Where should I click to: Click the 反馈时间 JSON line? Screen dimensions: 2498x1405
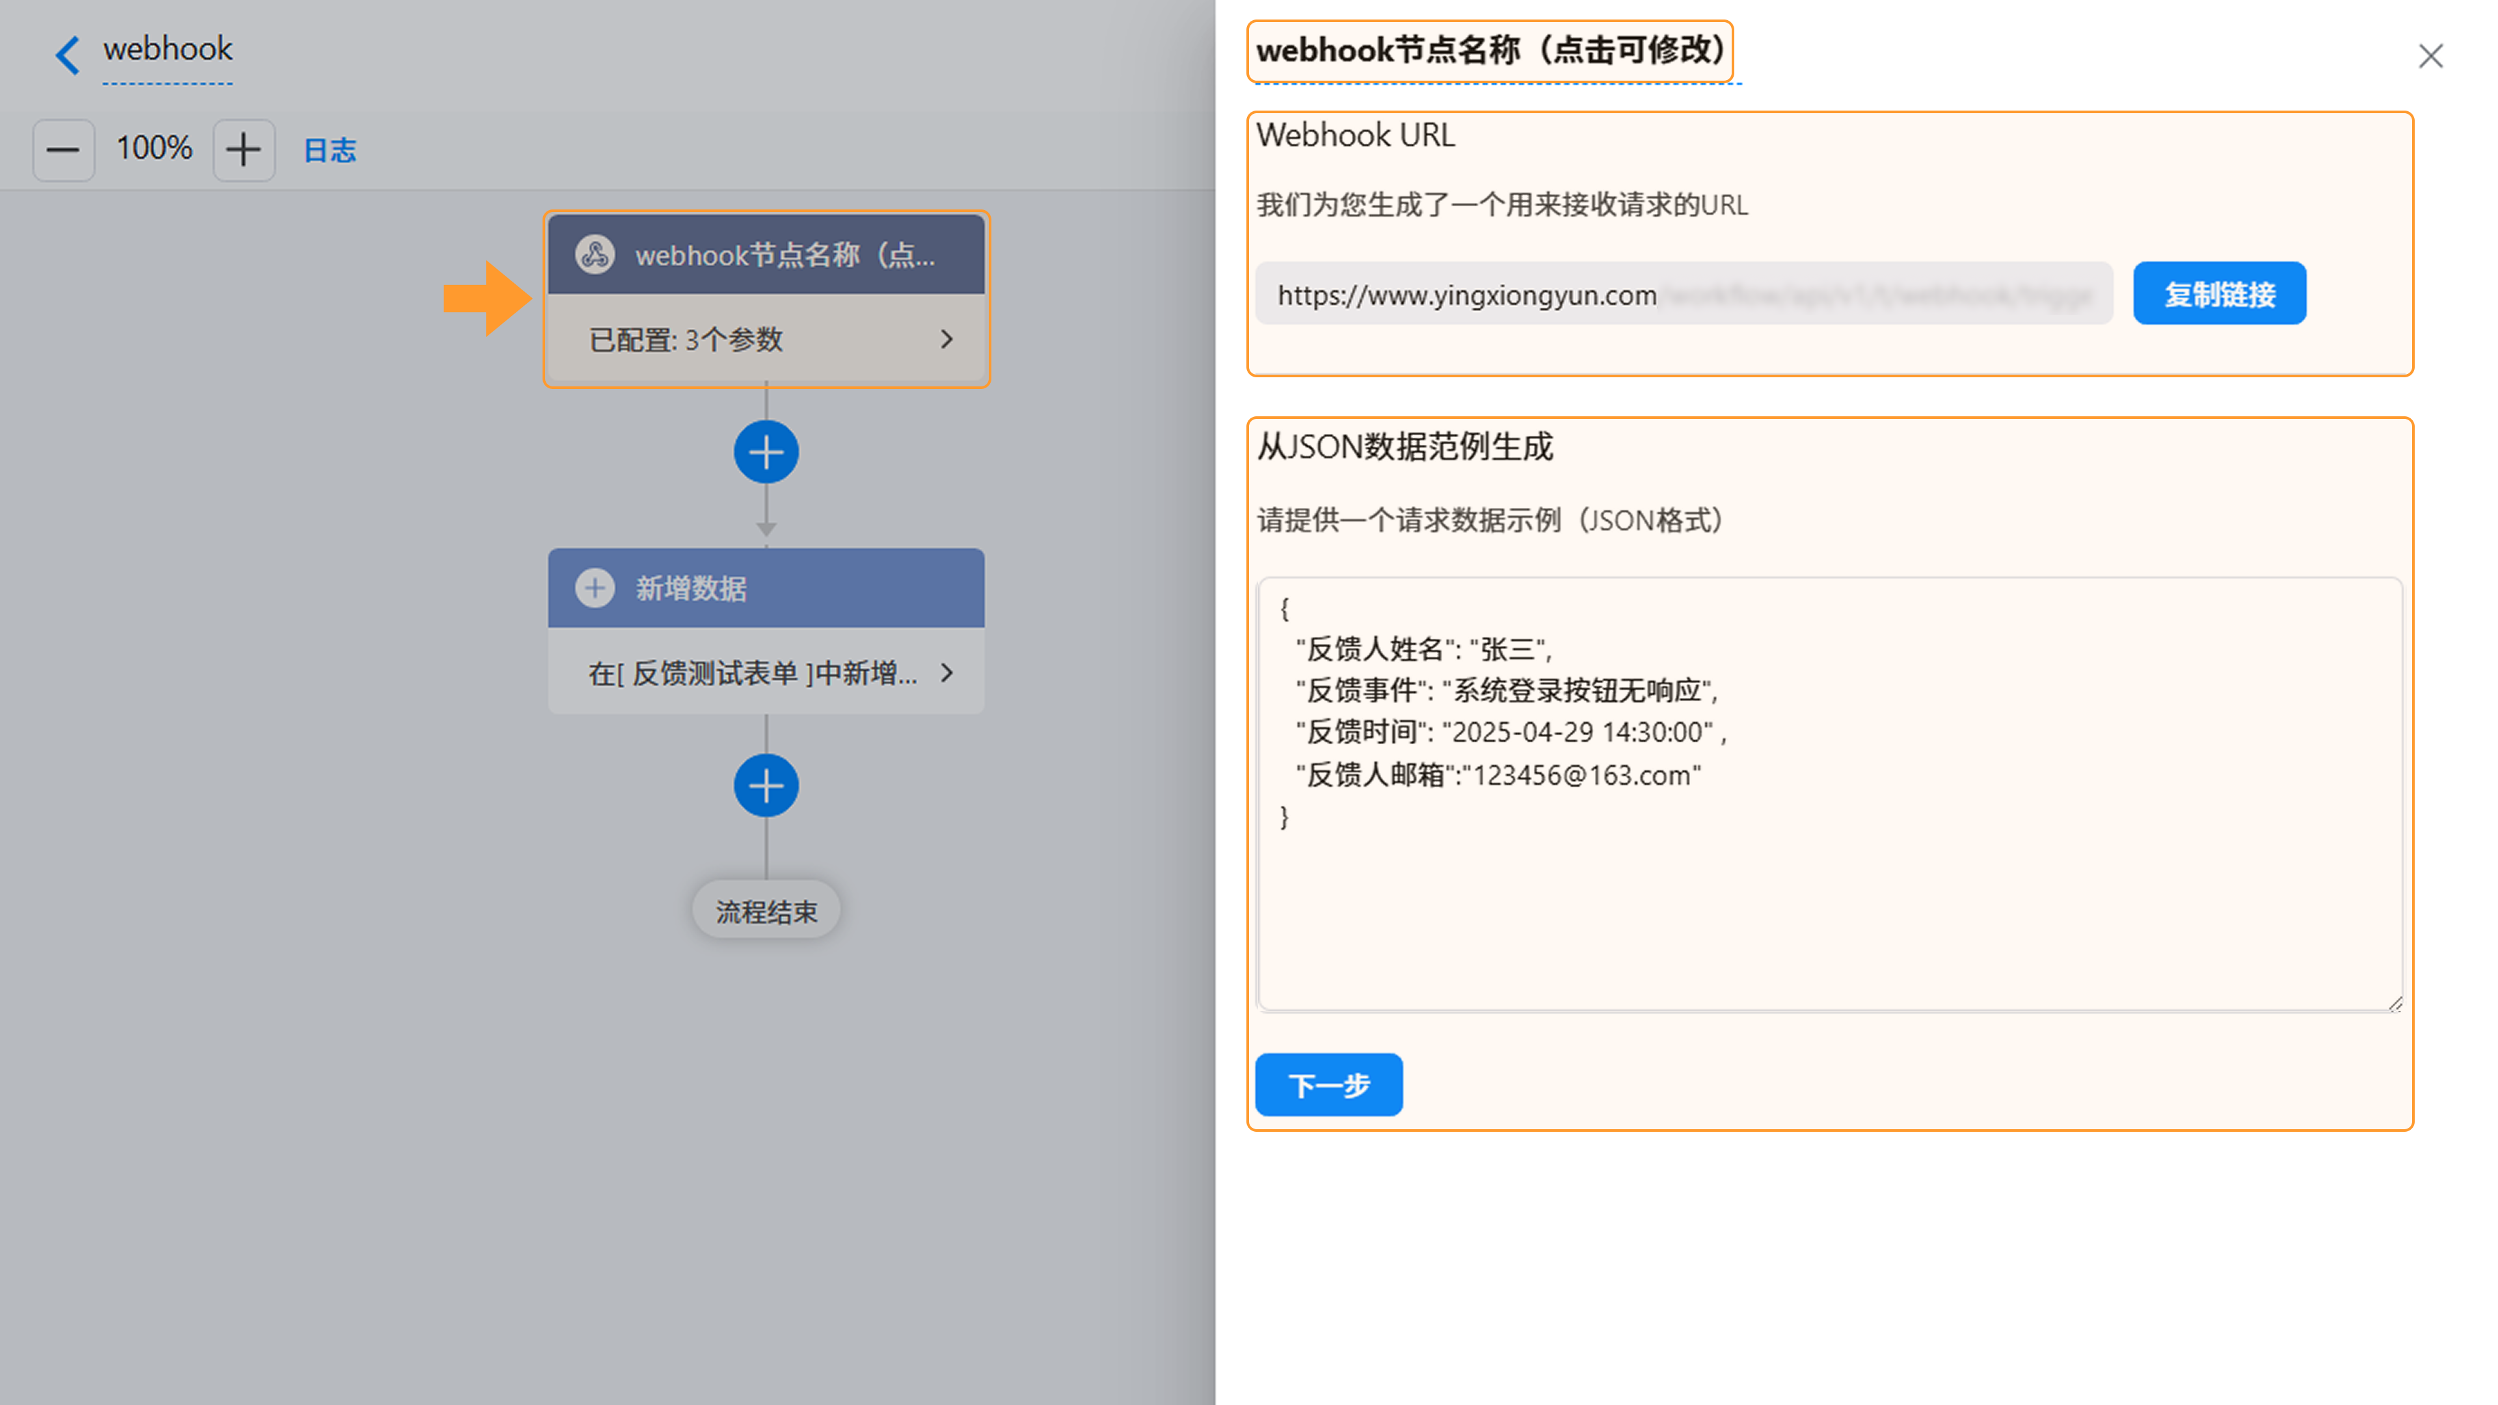(1512, 732)
